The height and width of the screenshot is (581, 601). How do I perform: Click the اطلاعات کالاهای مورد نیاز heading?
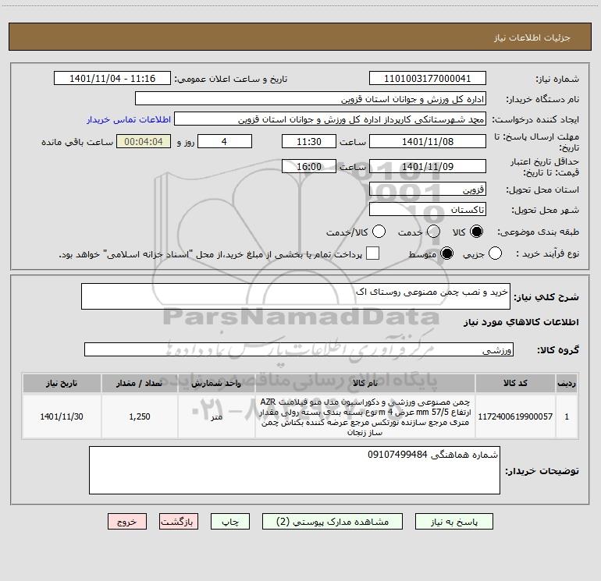click(521, 322)
